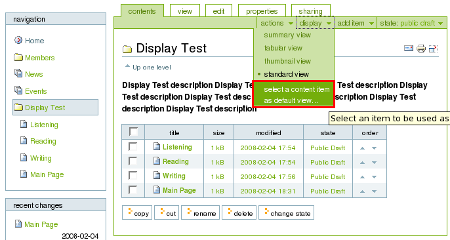Image resolution: width=450 pixels, height=240 pixels.
Task: Click the Display Test folder icon in navigation
Action: tap(18, 108)
